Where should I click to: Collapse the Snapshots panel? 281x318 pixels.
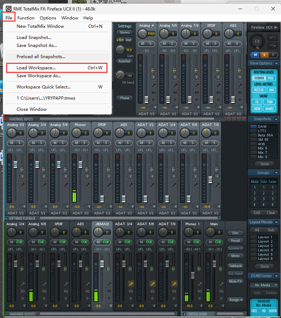click(276, 119)
